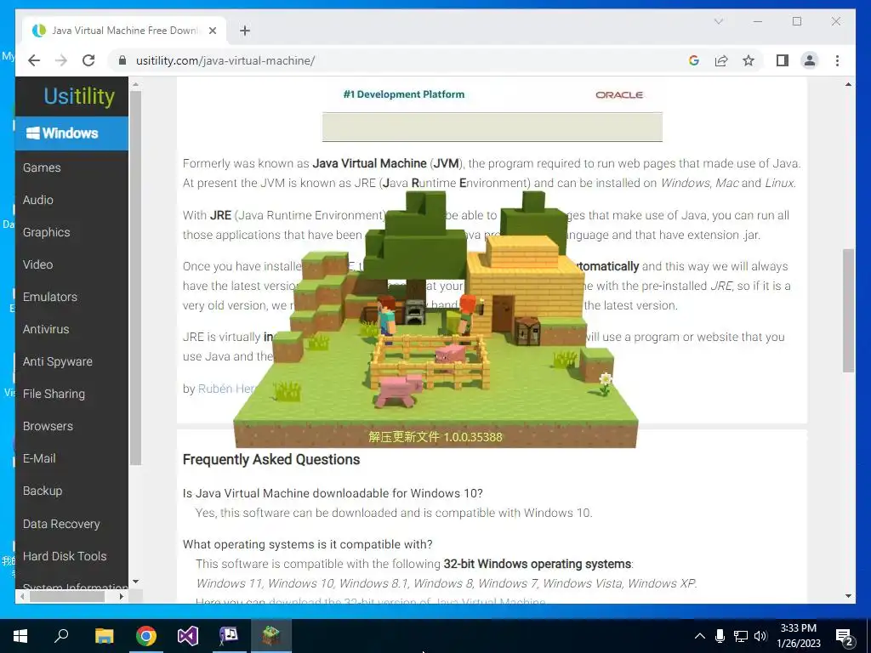Close the Java Virtual Machine tab

pos(212,31)
